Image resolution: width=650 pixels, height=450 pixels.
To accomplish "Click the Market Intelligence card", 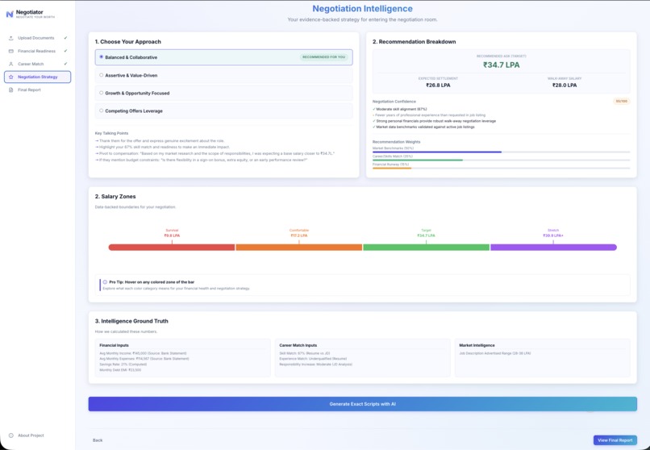I will tap(542, 357).
